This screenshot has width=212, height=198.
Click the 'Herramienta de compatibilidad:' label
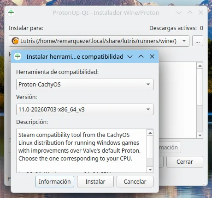58,72
